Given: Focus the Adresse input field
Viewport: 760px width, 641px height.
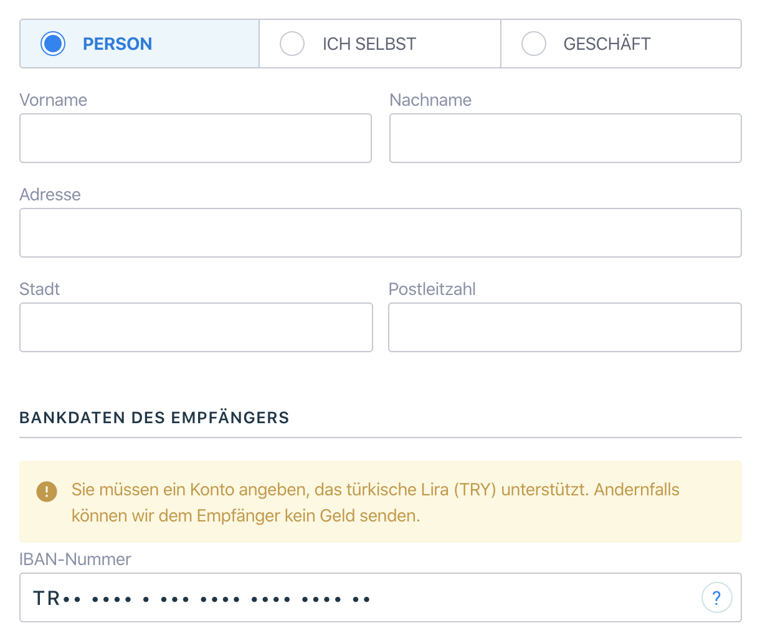Looking at the screenshot, I should pos(380,233).
